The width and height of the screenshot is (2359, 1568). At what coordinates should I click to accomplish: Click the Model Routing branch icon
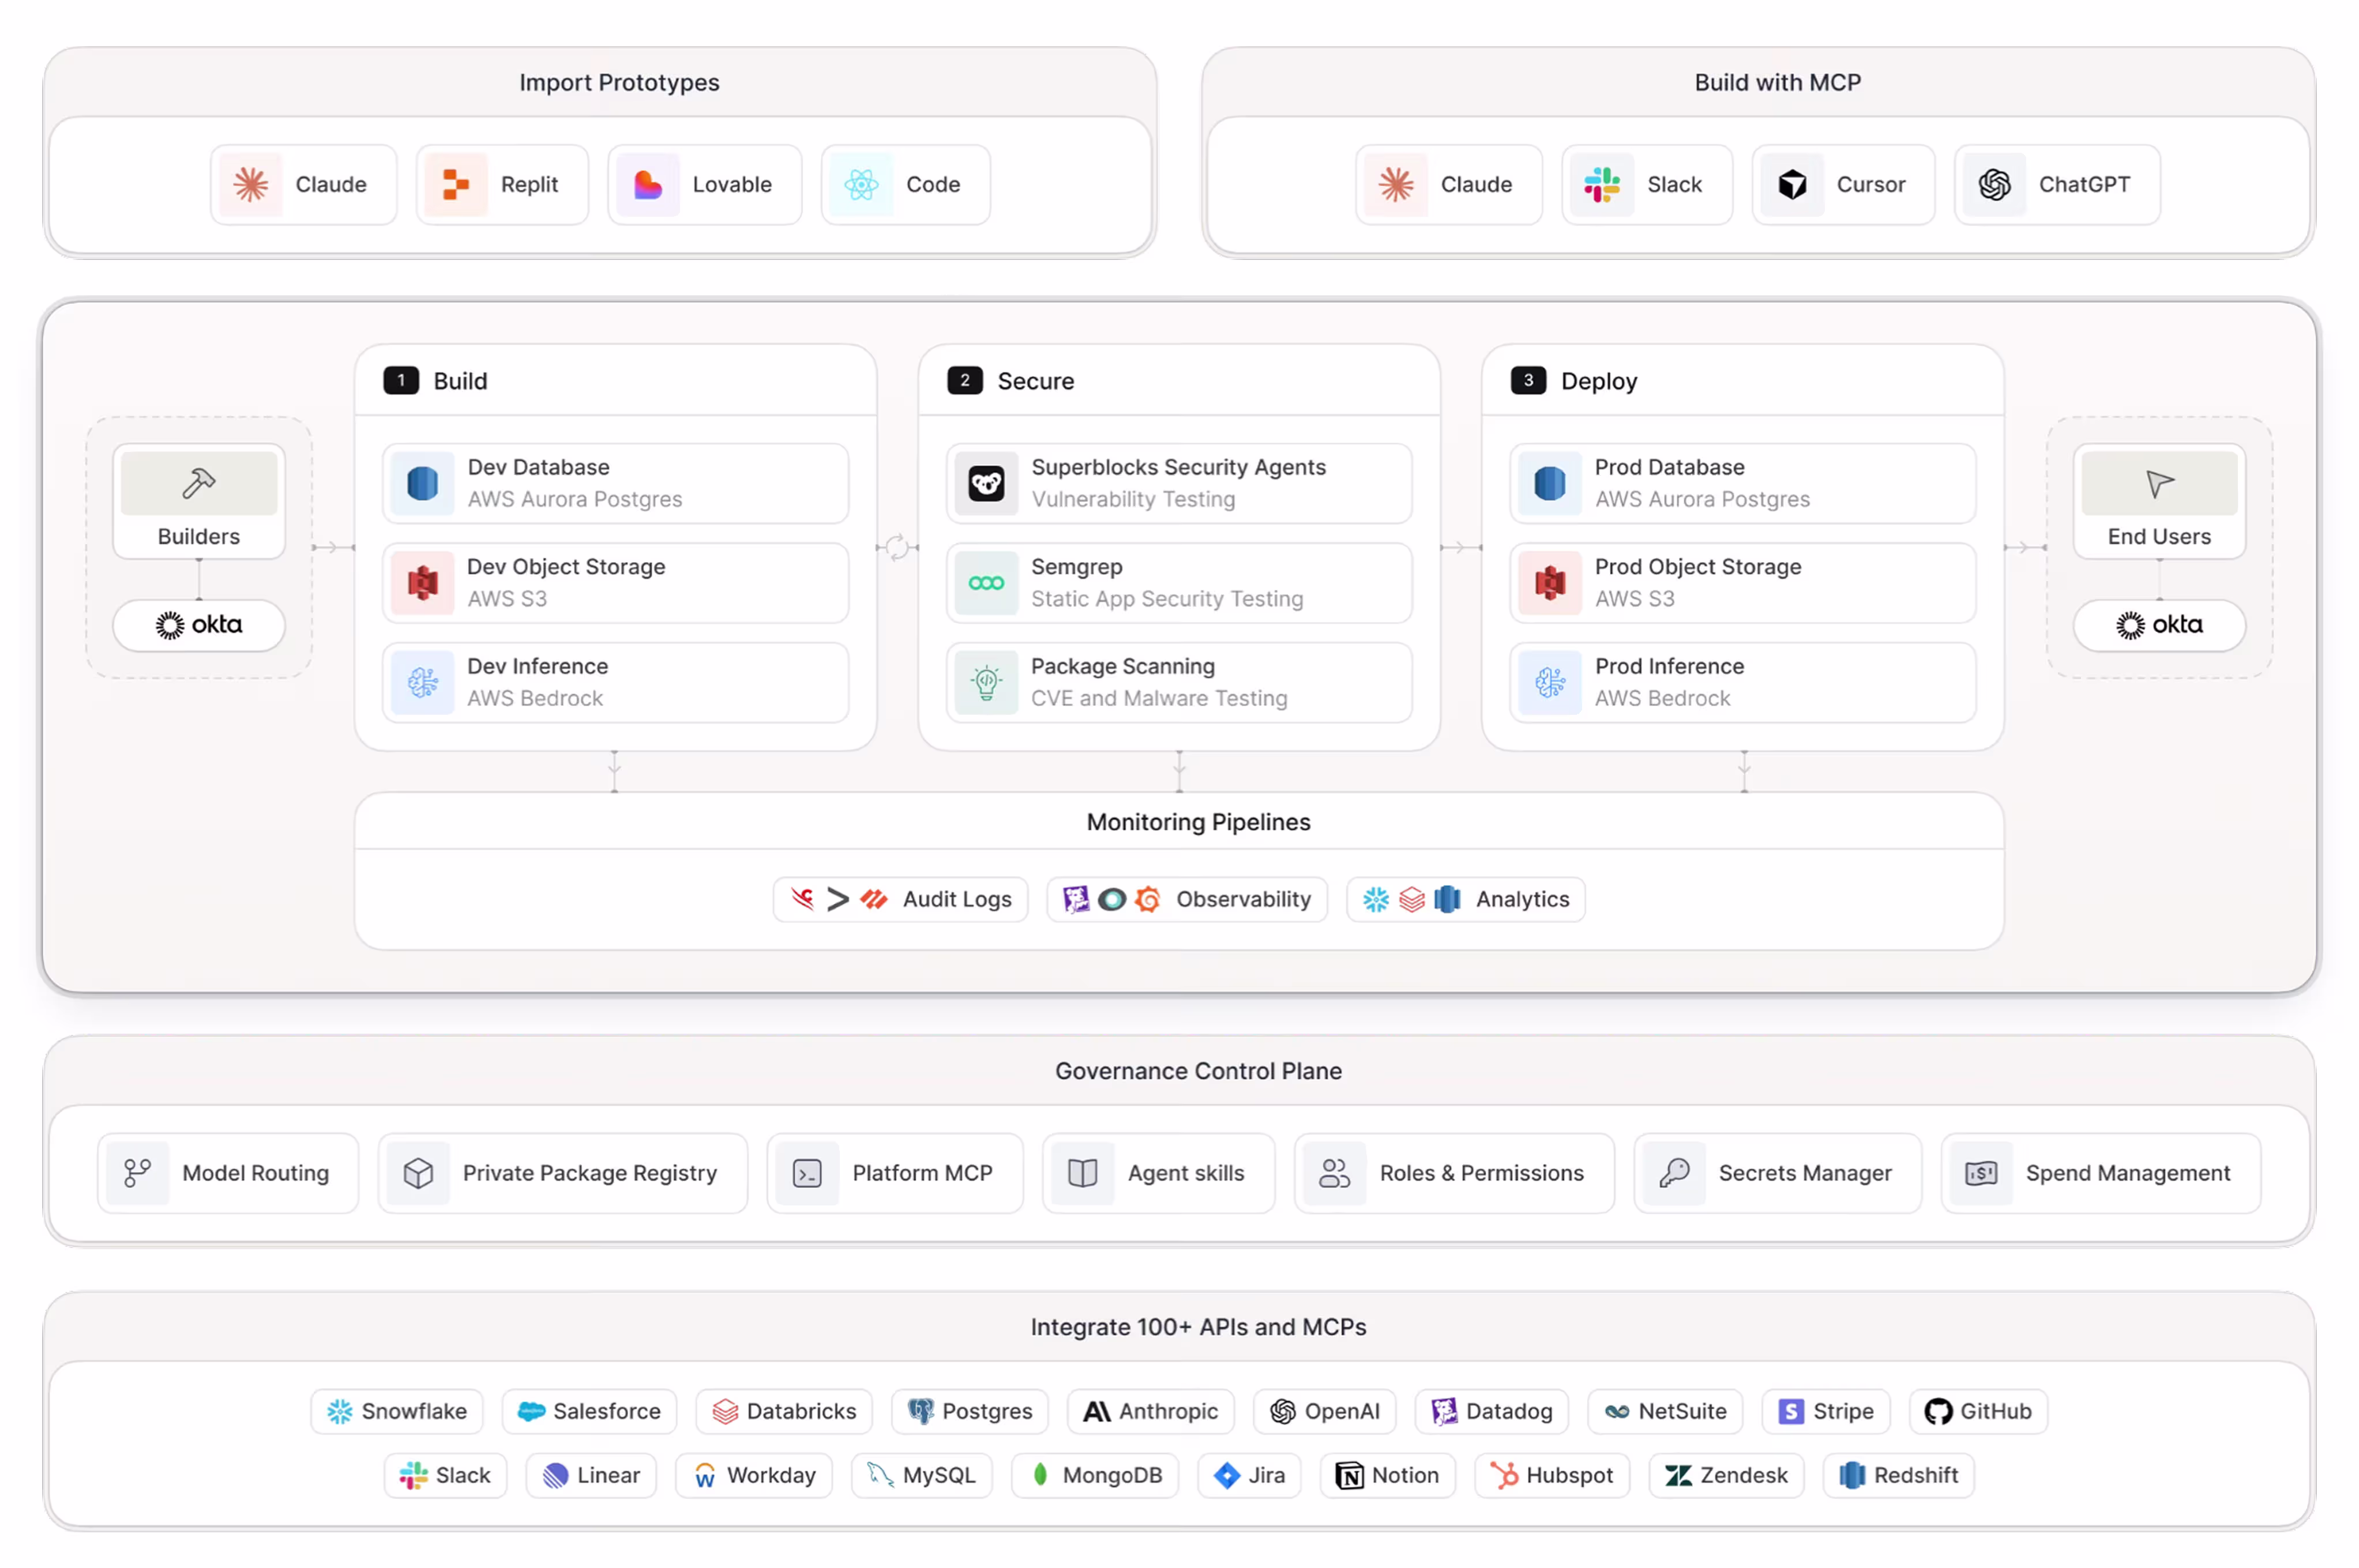click(137, 1173)
